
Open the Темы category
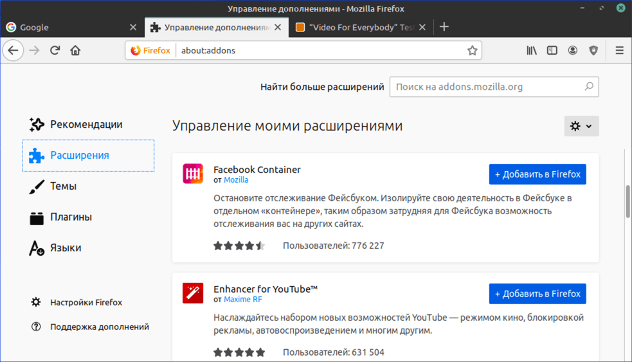[88, 186]
